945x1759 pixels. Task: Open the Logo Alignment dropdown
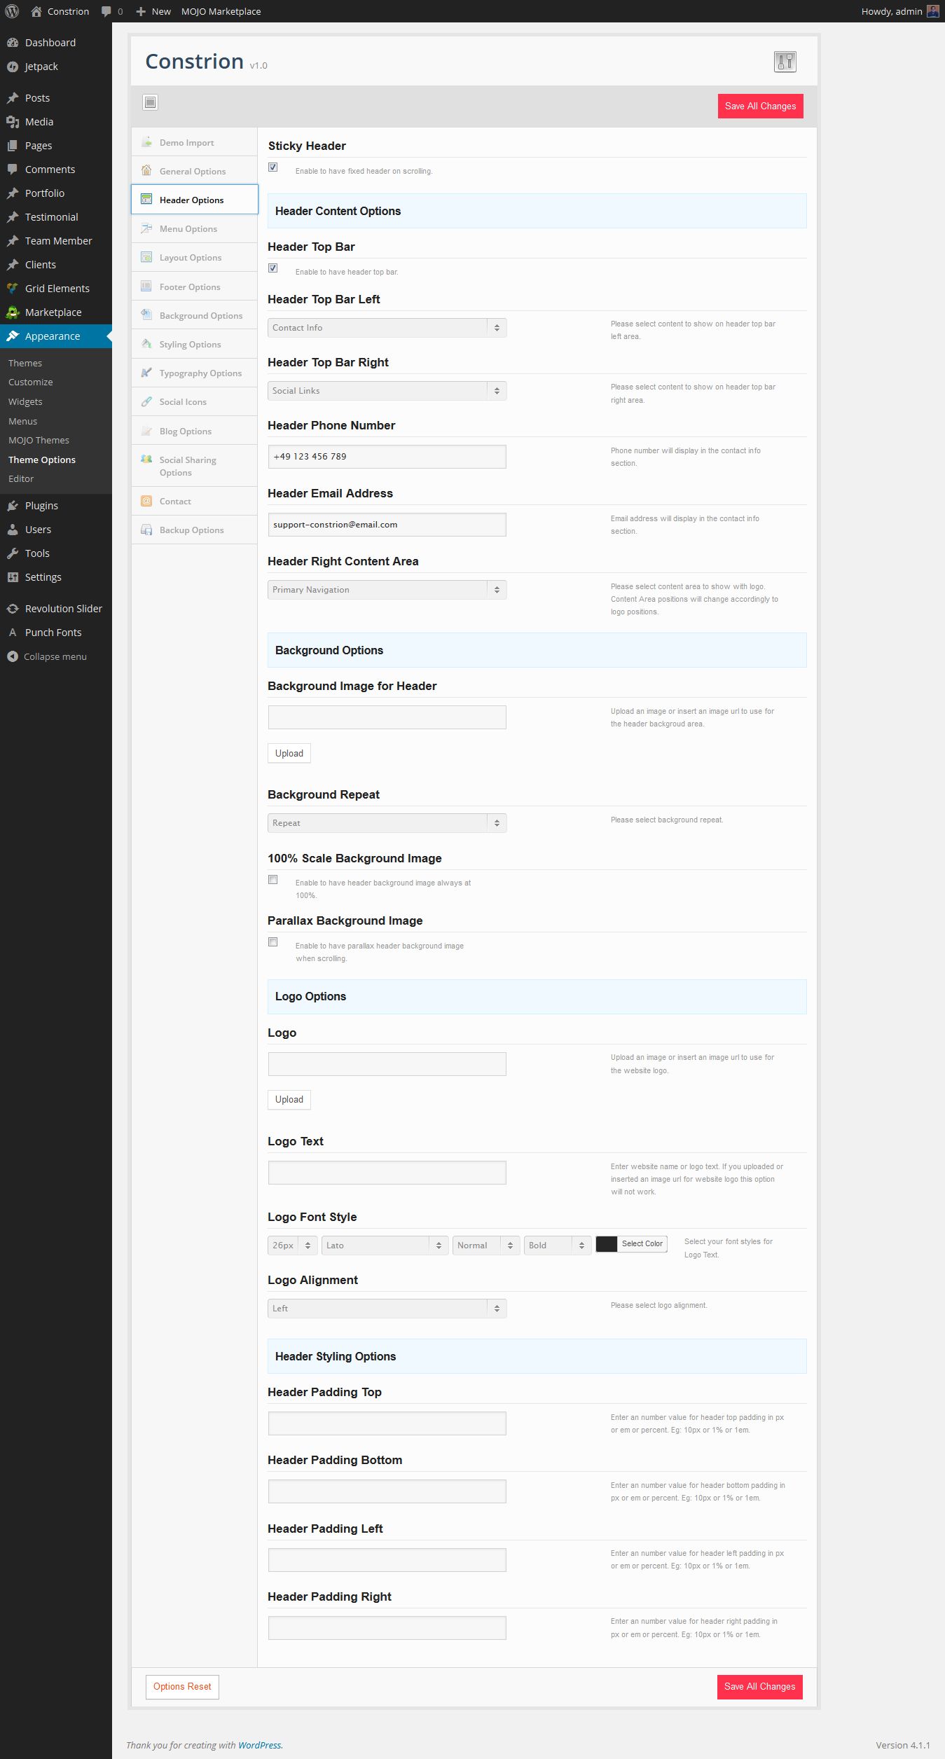pyautogui.click(x=387, y=1309)
